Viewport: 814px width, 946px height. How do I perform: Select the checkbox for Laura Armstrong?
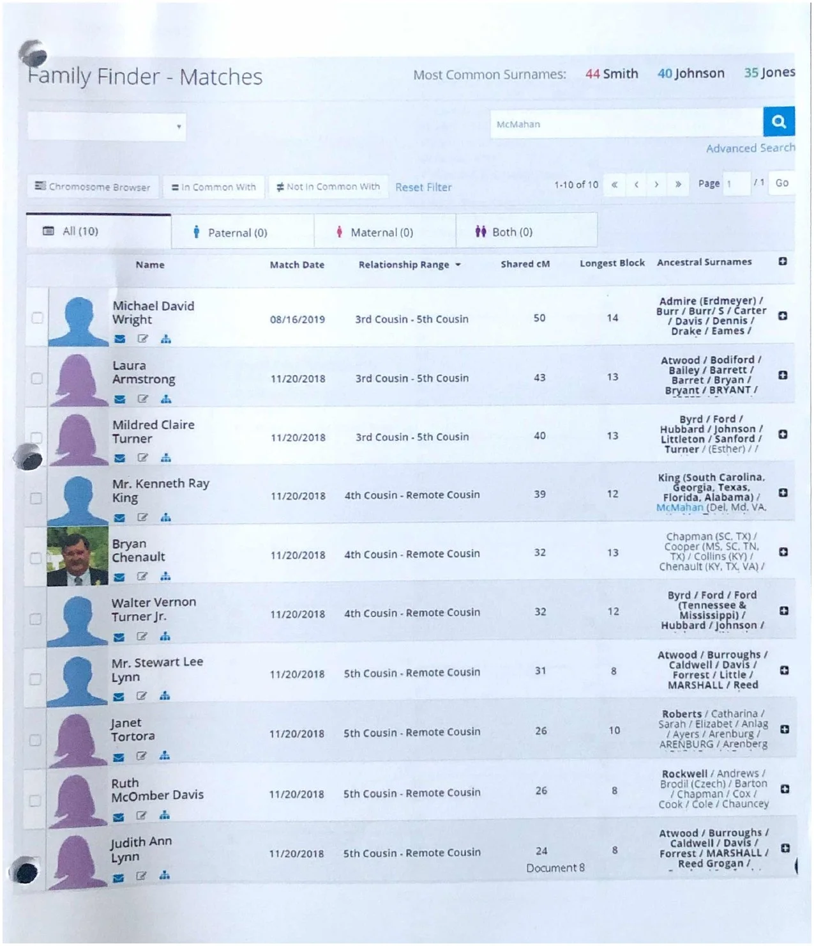click(37, 378)
